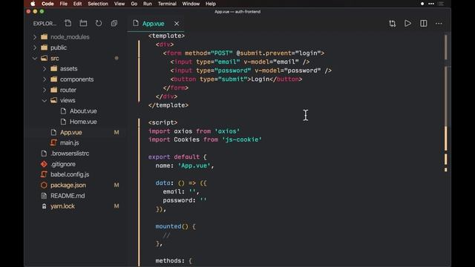475x267 pixels.
Task: Place cursor on the 'export default {' line
Action: point(177,156)
